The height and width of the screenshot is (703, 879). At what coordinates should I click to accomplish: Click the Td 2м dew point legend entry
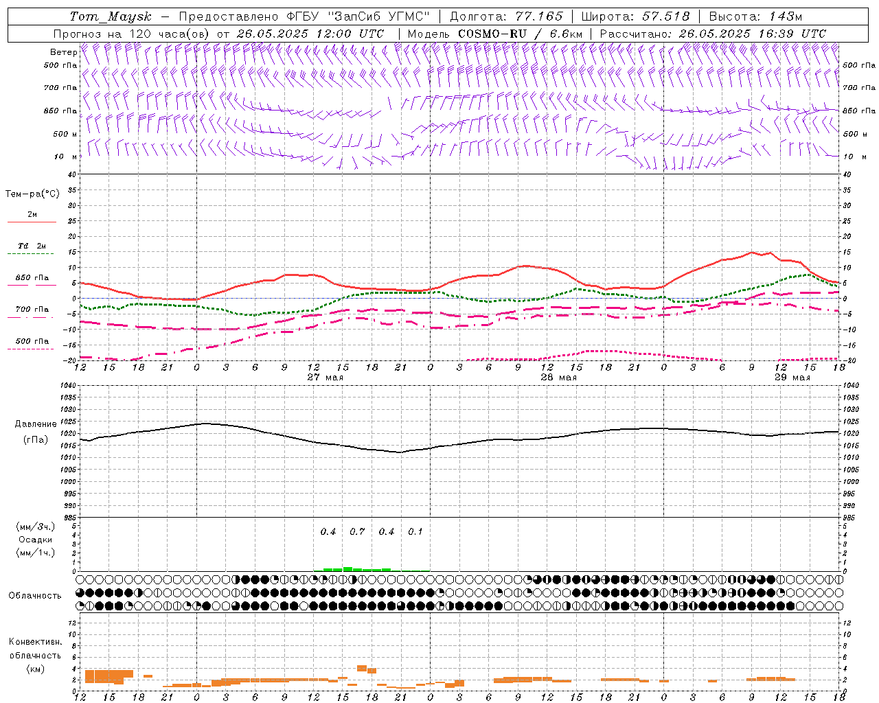[x=32, y=246]
